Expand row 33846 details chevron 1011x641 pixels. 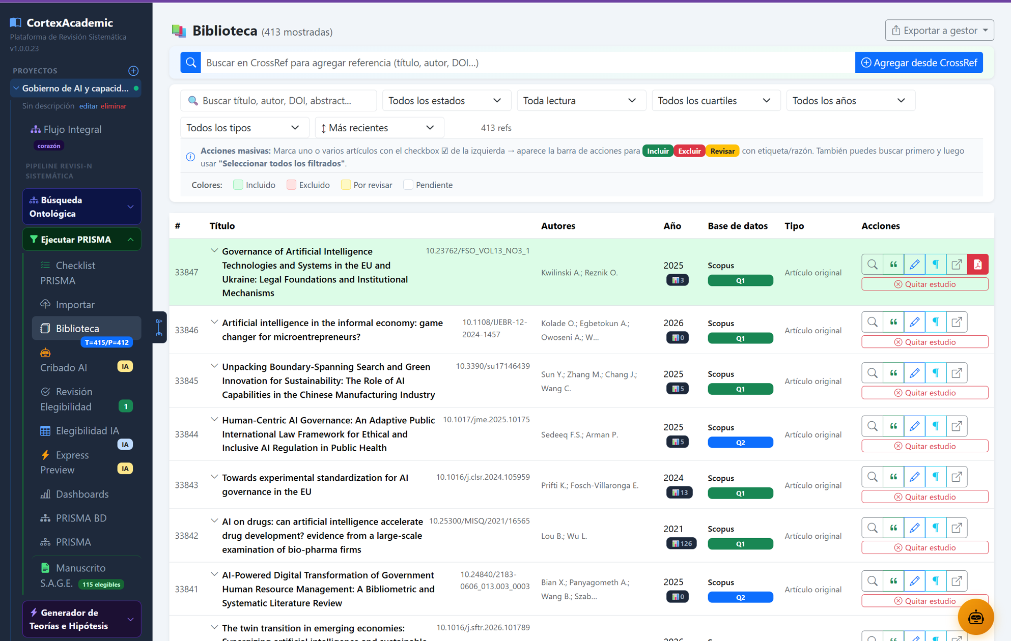coord(214,322)
